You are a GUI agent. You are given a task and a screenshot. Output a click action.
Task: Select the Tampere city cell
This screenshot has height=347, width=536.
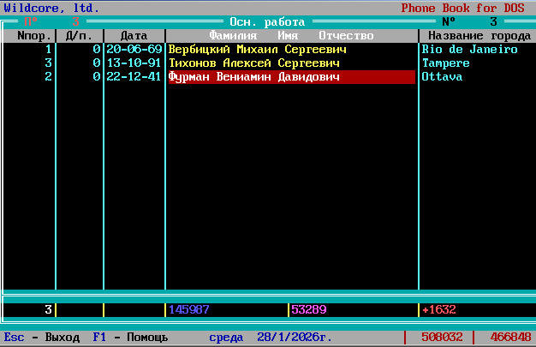445,63
